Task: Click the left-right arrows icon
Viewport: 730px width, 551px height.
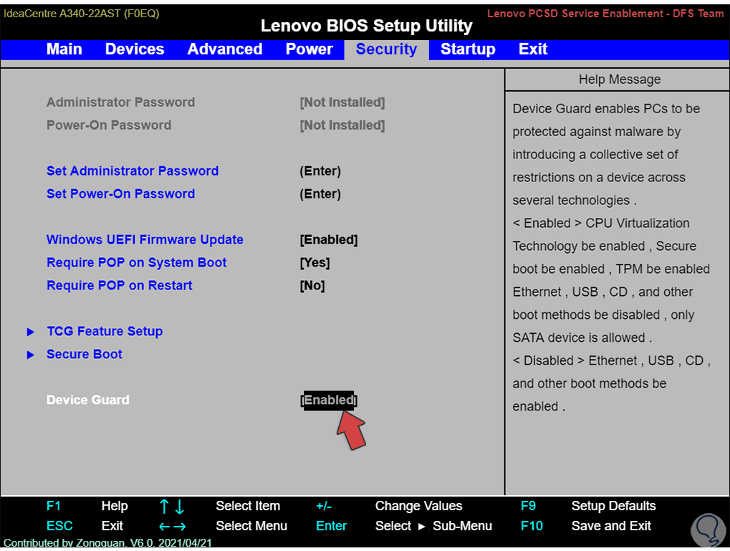Action: pos(172,527)
